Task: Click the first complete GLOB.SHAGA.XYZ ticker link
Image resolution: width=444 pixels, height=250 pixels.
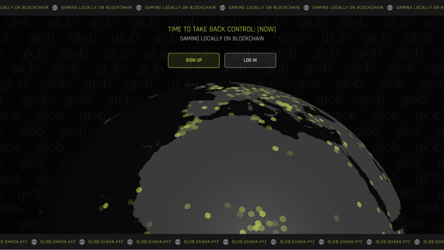Action: coord(58,242)
